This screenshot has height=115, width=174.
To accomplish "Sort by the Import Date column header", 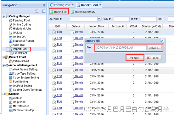I will tap(97, 26).
